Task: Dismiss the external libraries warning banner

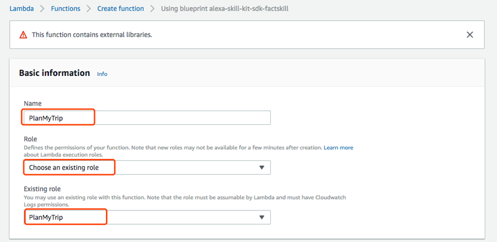Action: tap(470, 34)
